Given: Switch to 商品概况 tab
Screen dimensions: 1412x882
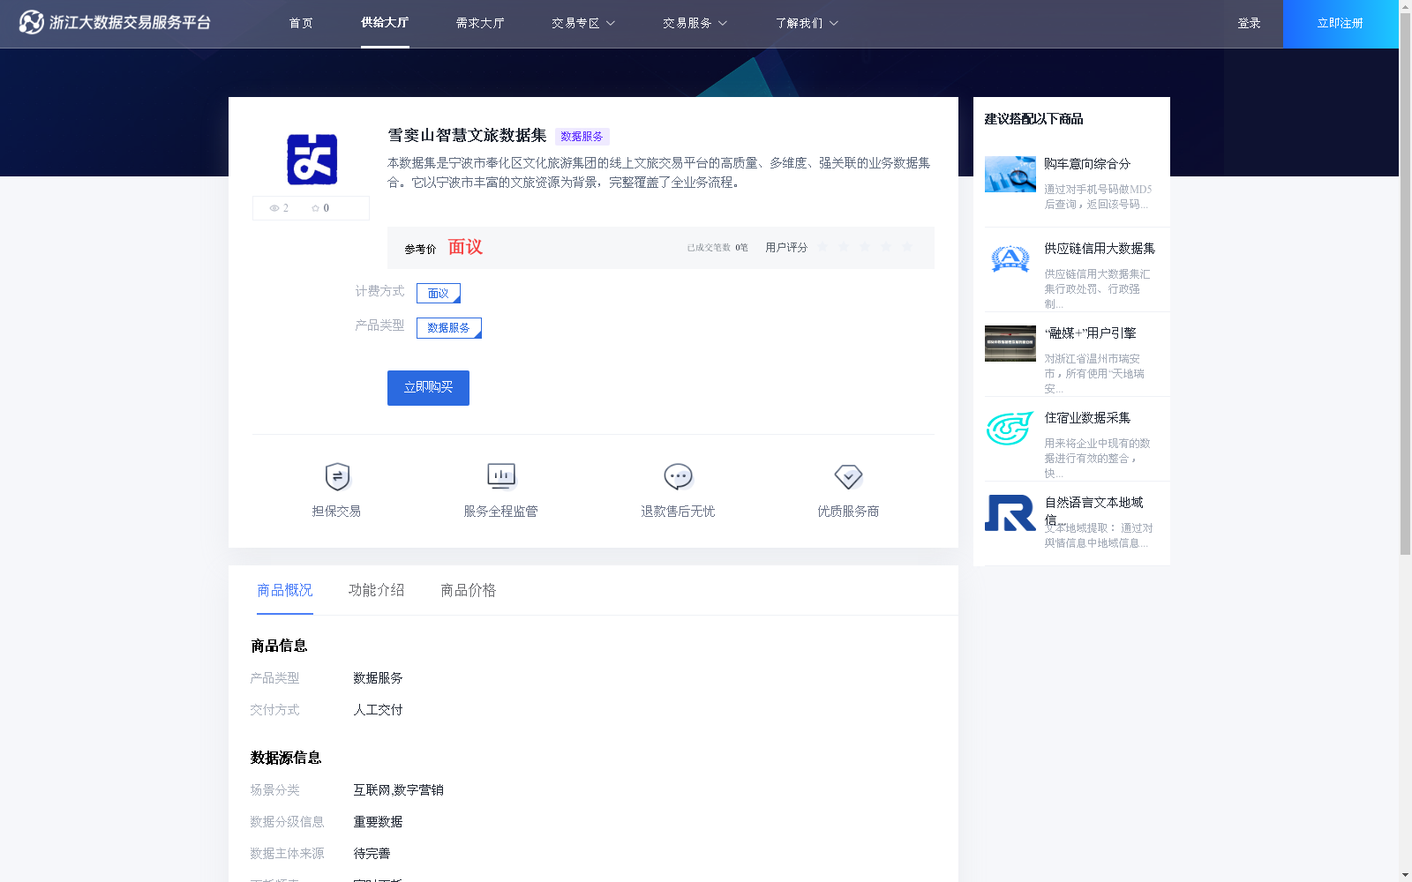Looking at the screenshot, I should [x=285, y=590].
